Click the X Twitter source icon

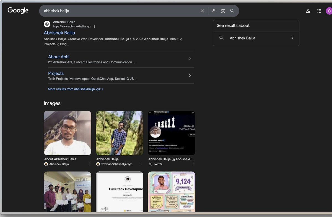click(150, 164)
